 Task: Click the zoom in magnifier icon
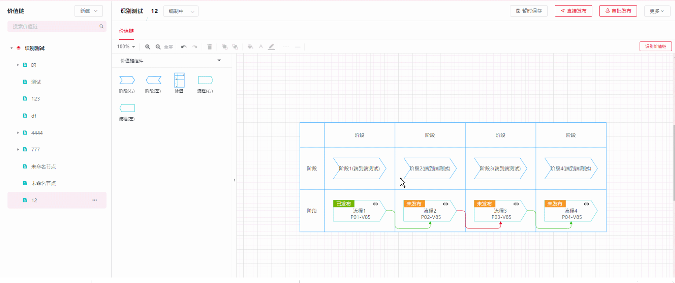point(148,47)
